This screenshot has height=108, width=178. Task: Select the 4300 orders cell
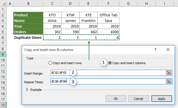[108, 32]
